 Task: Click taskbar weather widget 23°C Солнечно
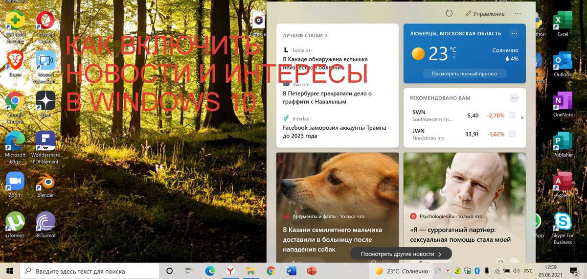(x=401, y=271)
